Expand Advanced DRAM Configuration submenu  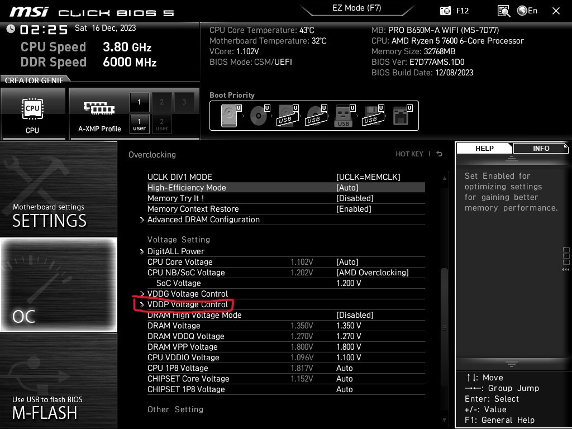203,220
